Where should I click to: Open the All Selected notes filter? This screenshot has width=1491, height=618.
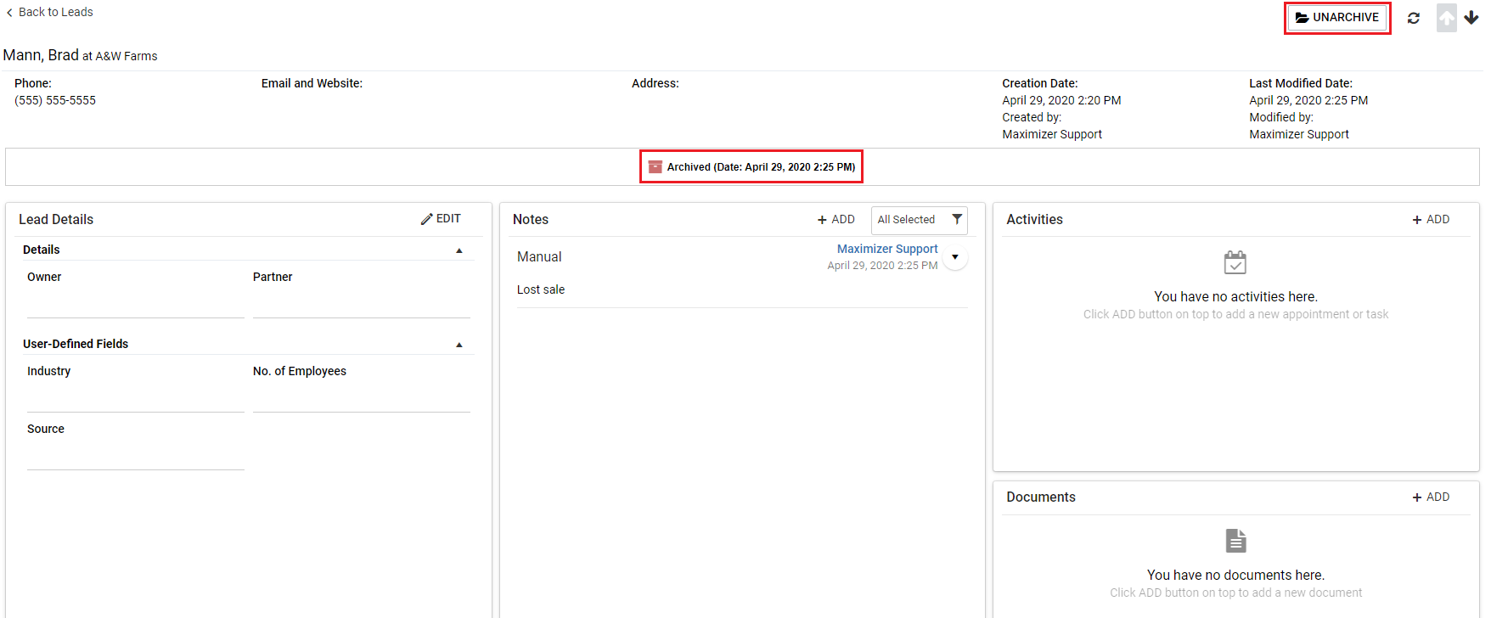point(920,220)
